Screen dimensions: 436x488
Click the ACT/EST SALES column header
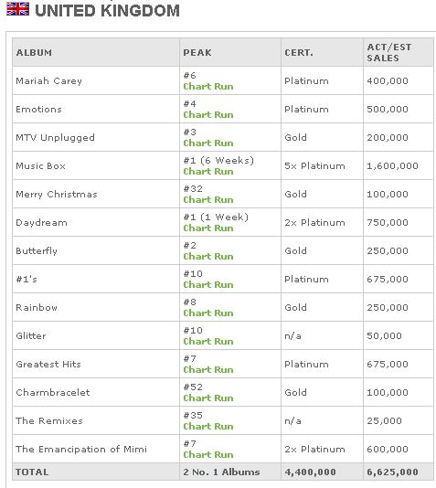pos(389,53)
